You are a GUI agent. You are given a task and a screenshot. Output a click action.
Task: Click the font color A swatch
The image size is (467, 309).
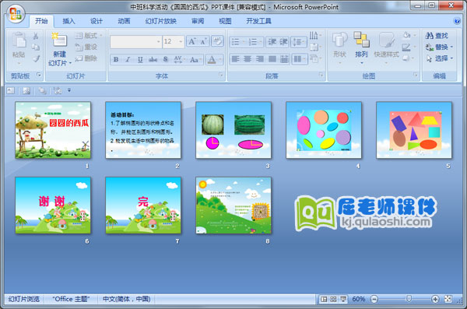pos(212,60)
